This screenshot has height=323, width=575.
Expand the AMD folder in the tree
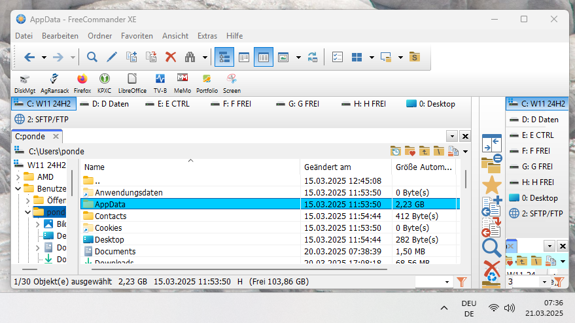(x=18, y=177)
